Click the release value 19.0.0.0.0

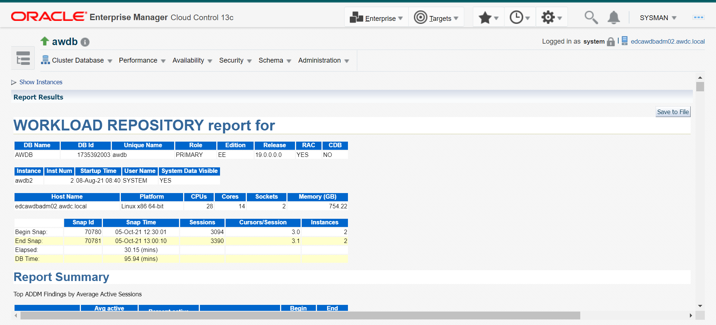268,155
